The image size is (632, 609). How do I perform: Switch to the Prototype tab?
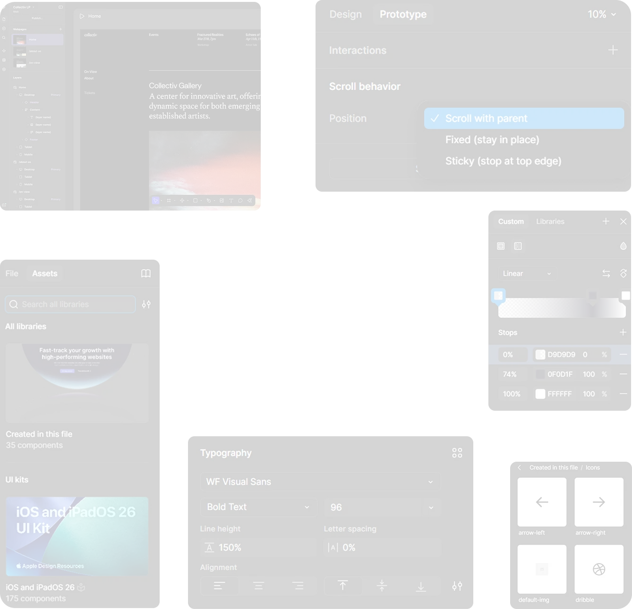(403, 14)
